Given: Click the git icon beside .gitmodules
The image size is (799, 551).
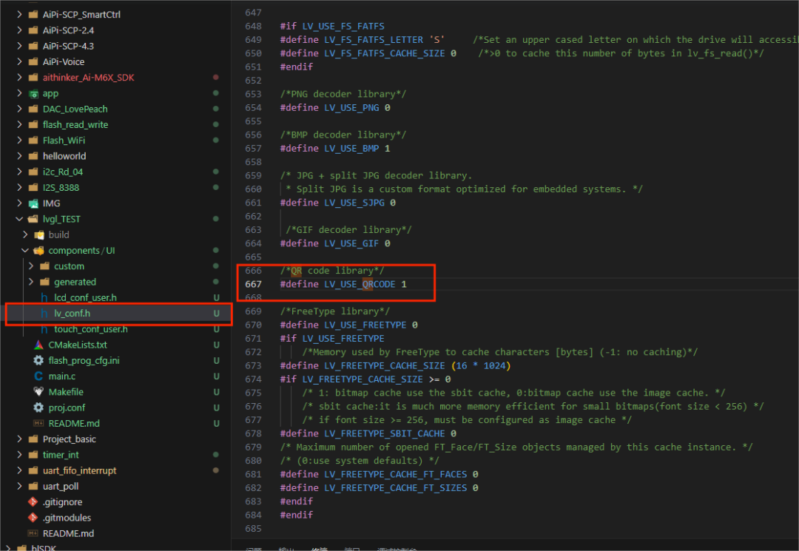Looking at the screenshot, I should 33,518.
